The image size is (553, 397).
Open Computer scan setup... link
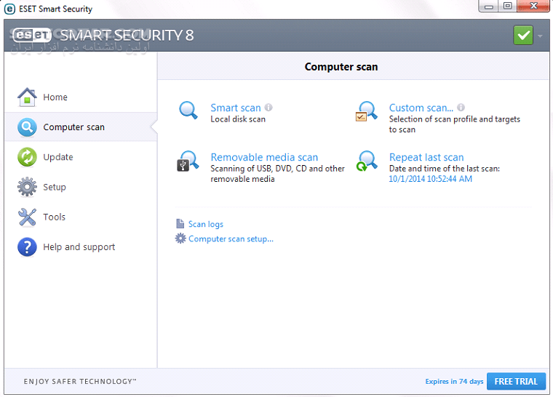231,238
